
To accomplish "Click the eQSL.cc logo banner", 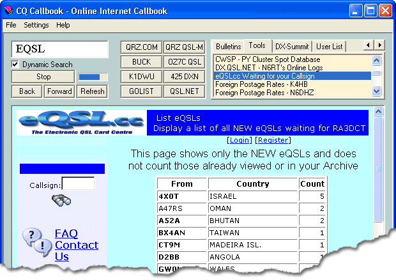I will [82, 123].
